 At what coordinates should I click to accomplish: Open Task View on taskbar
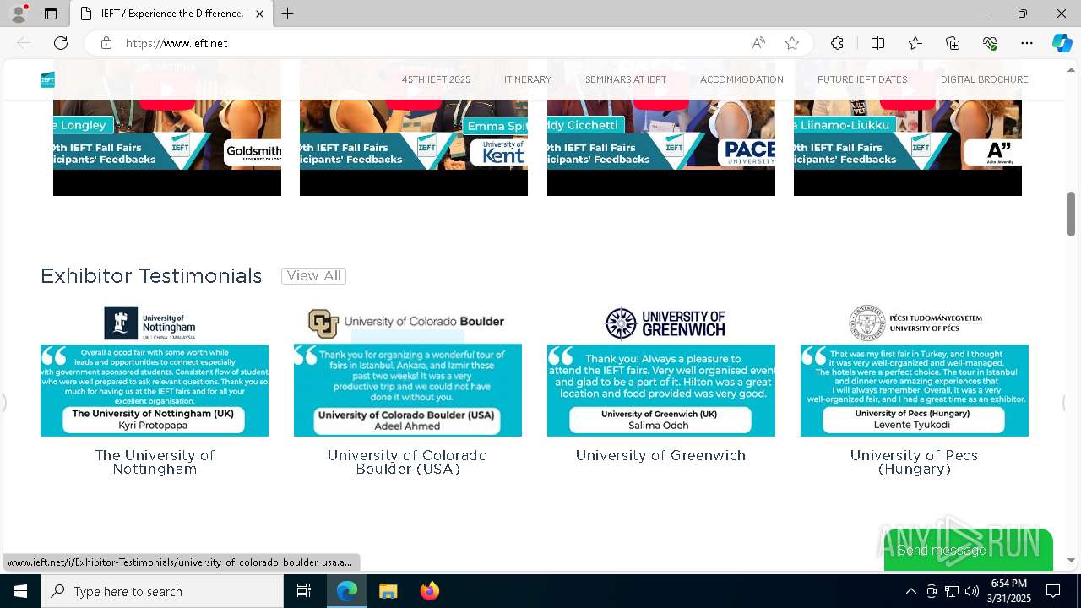[x=304, y=591]
